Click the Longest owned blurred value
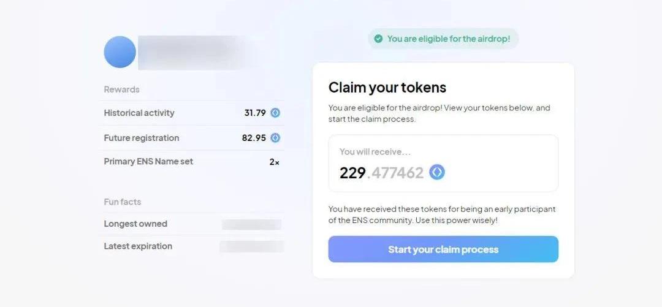Screen dimensions: 662x307 252,224
